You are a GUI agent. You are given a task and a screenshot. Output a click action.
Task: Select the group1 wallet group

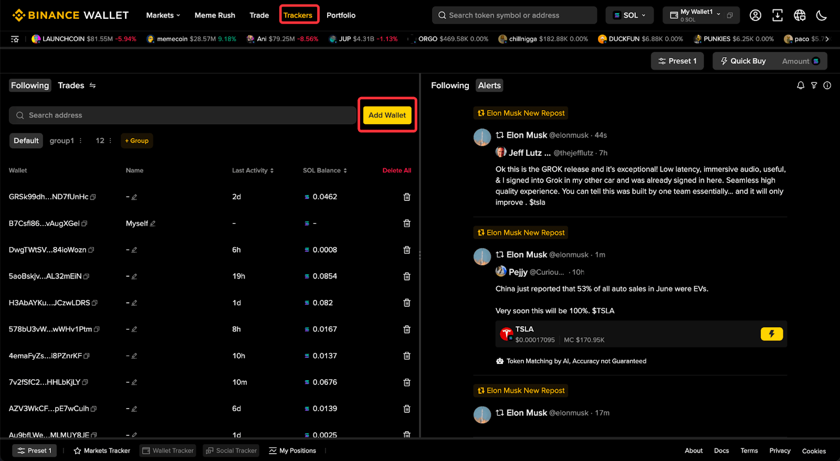click(62, 141)
